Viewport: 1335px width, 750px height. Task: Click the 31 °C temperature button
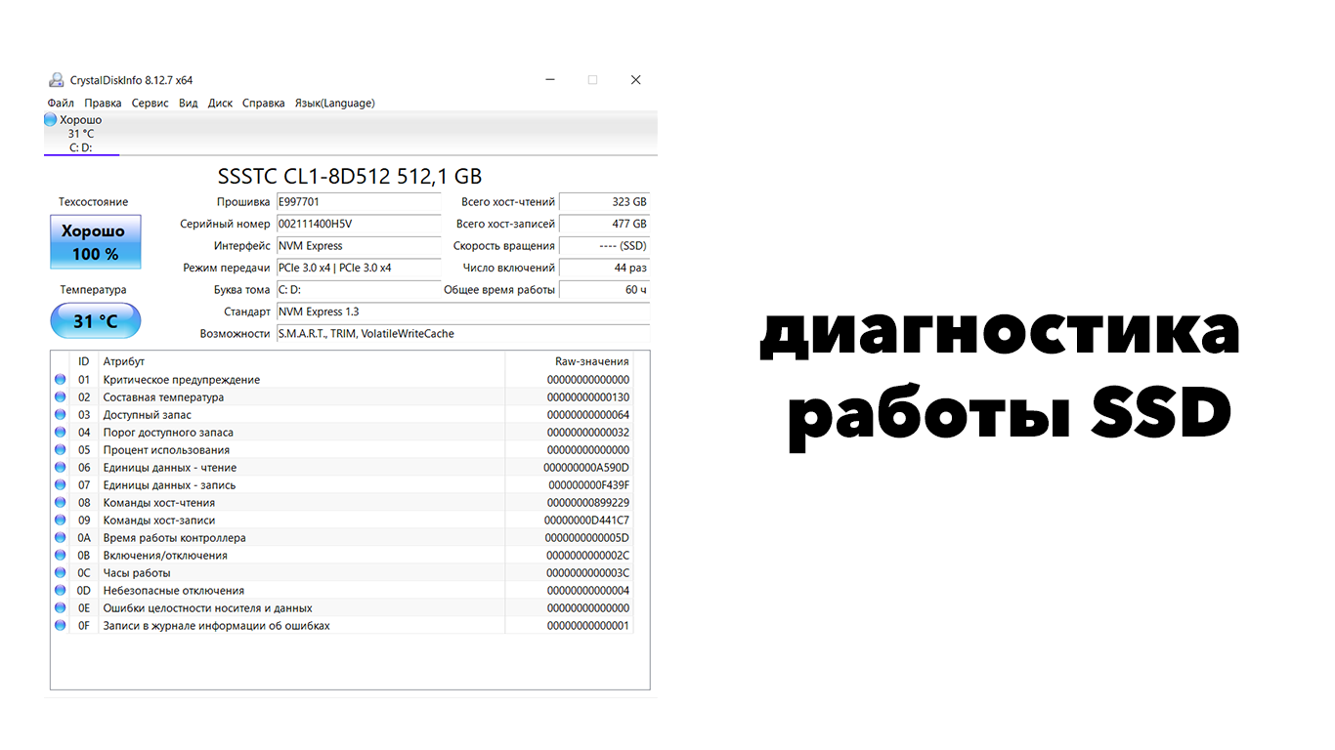click(95, 320)
